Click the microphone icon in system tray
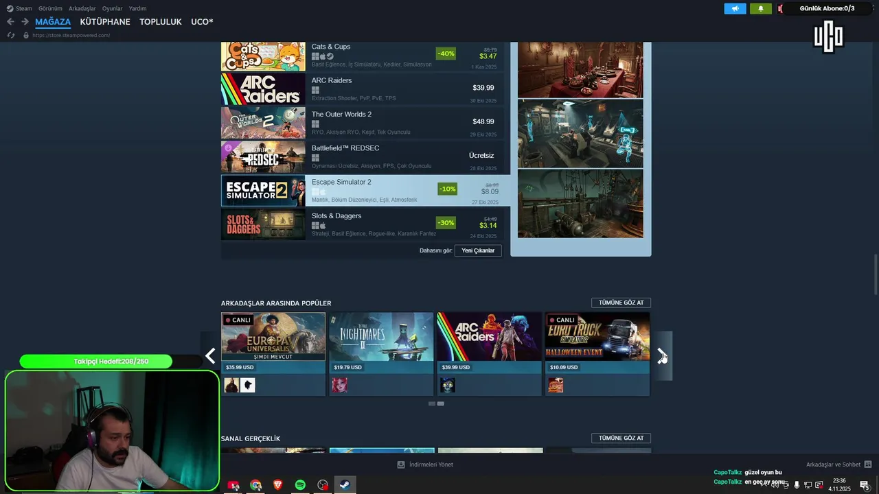Viewport: 879px width, 494px height. pyautogui.click(x=797, y=485)
